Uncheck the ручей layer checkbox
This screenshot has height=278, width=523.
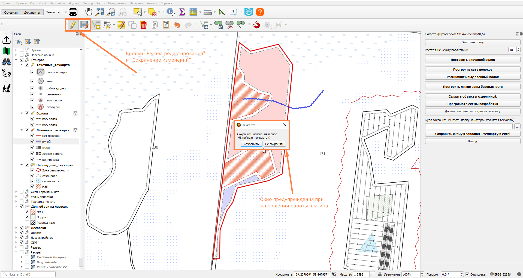[x=32, y=142]
